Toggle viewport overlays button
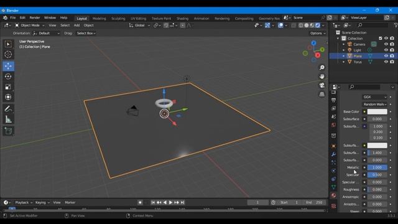Screen dimensions: 398x224 (280, 26)
